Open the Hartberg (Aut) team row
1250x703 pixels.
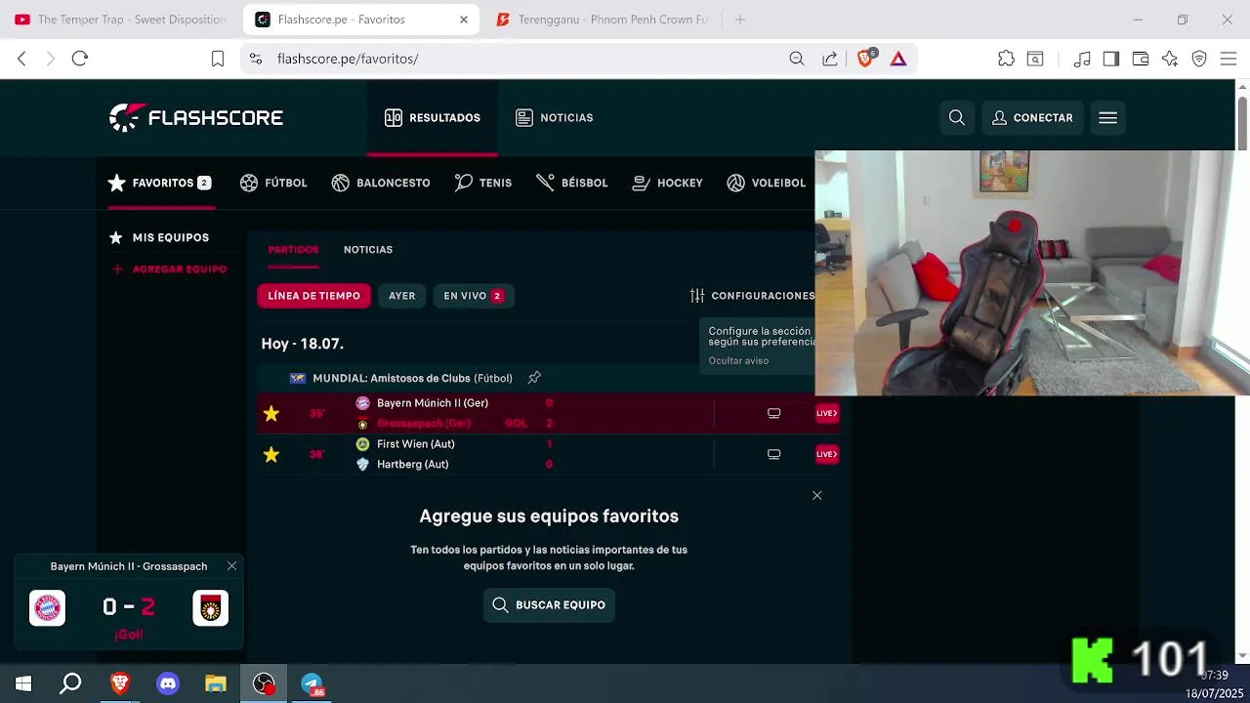[402, 465]
